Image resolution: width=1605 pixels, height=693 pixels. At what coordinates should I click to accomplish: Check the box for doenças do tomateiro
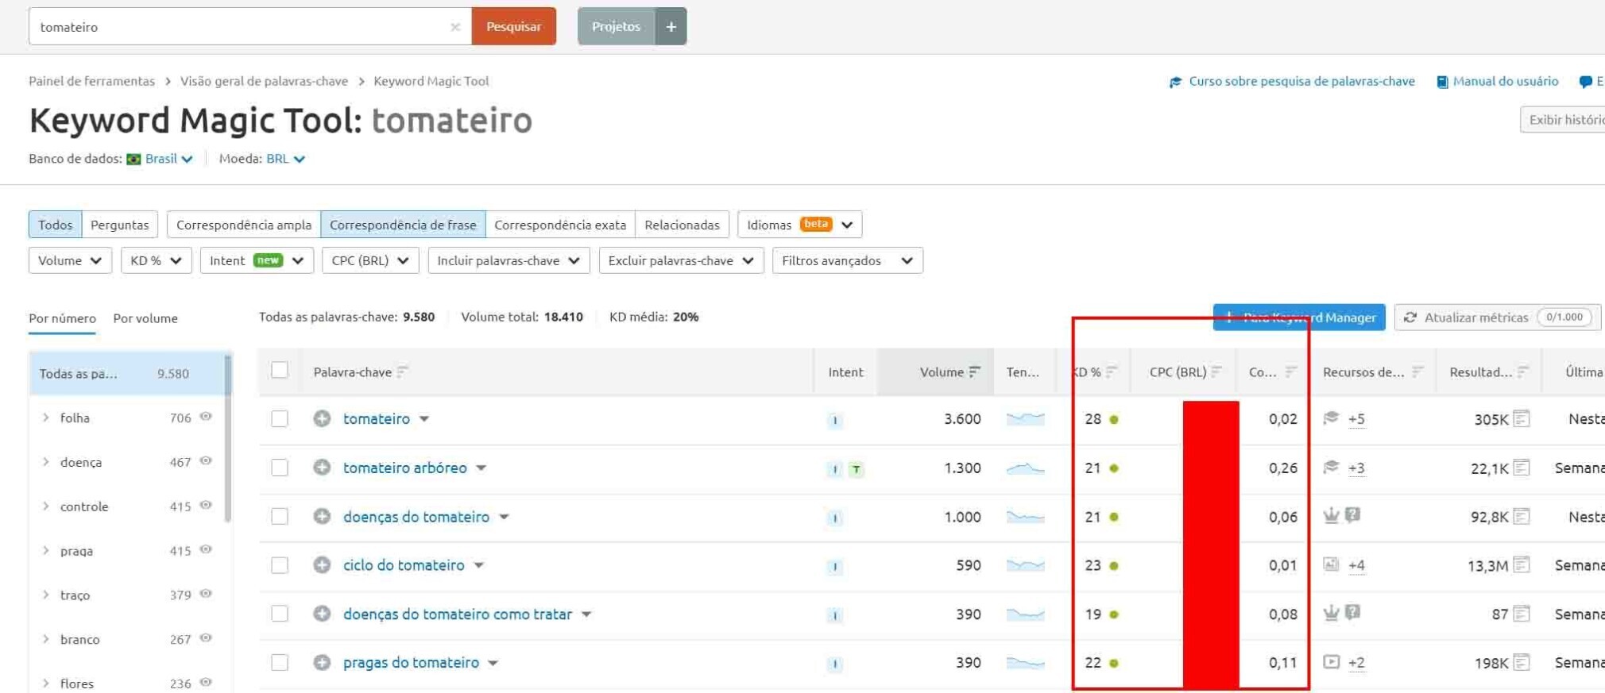[x=280, y=517]
